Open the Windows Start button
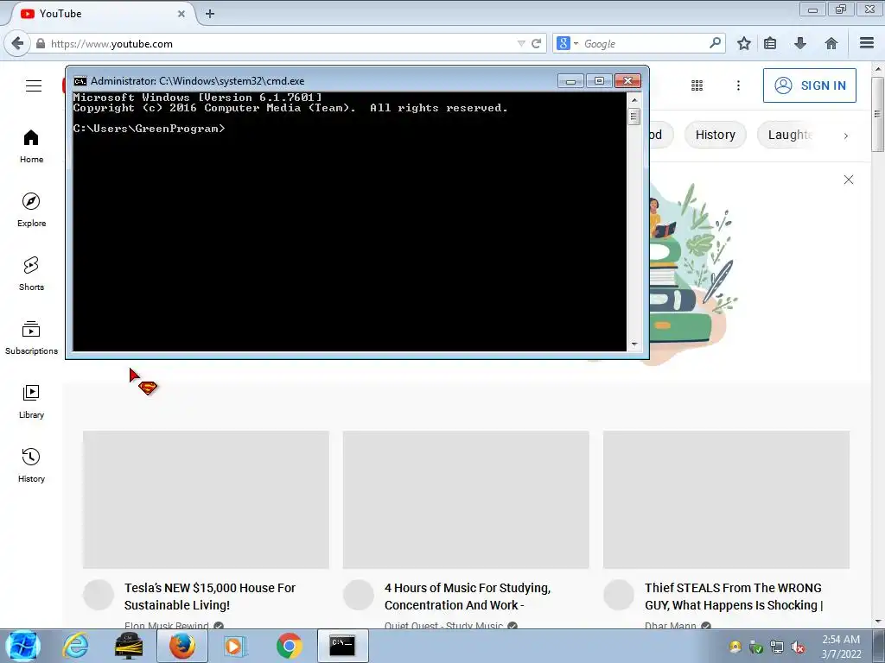 pyautogui.click(x=23, y=646)
